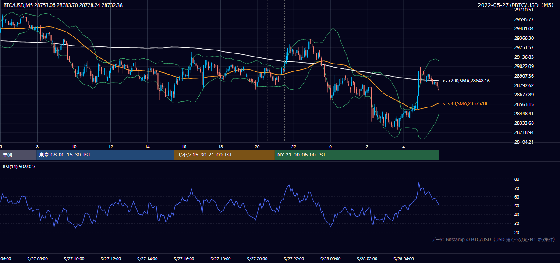Click price axis value 29366.30
Screen dimensions: 560x263
524,38
